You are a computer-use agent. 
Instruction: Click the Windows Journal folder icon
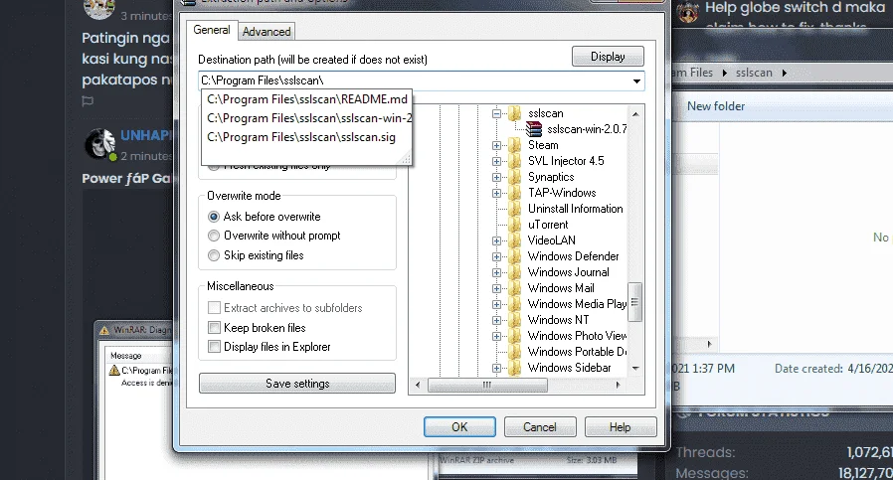514,272
